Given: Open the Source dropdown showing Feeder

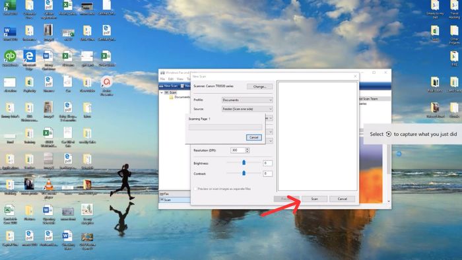Looking at the screenshot, I should 247,109.
